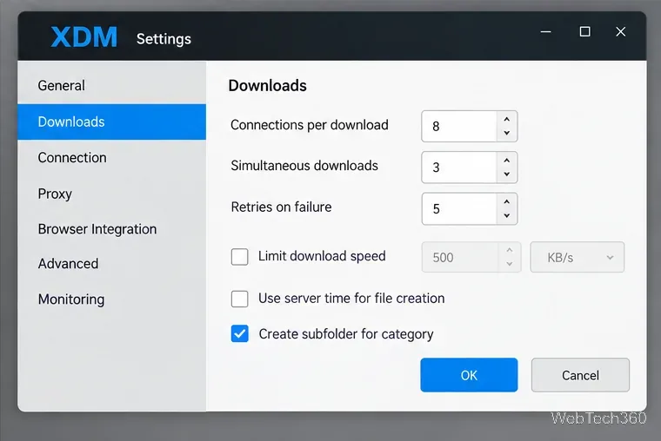Viewport: 661px width, 441px height.
Task: Increase the speed limit value
Action: tap(510, 250)
